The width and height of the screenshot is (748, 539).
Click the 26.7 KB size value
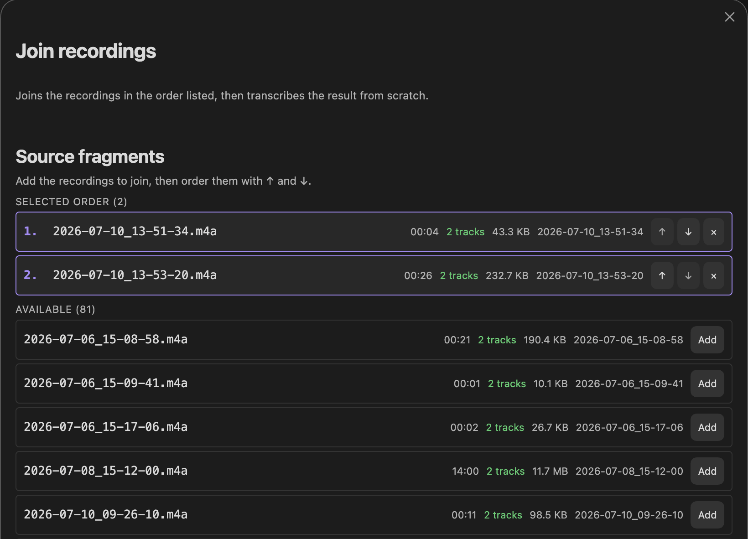coord(550,427)
